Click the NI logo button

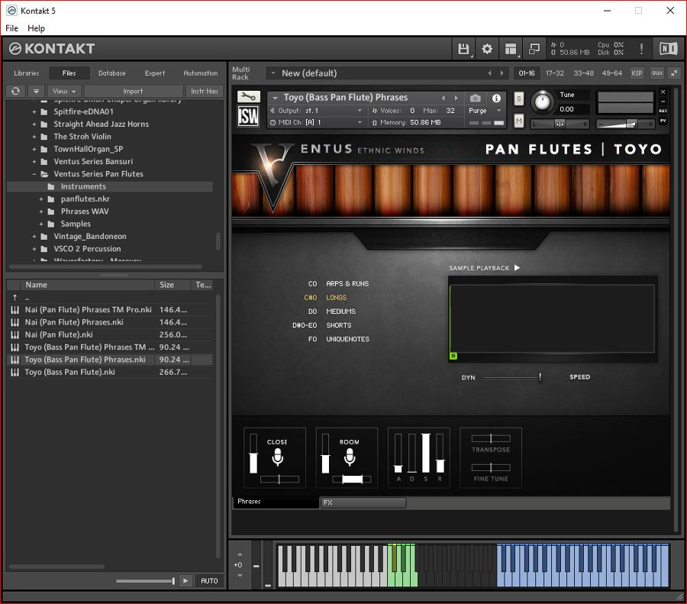(668, 49)
